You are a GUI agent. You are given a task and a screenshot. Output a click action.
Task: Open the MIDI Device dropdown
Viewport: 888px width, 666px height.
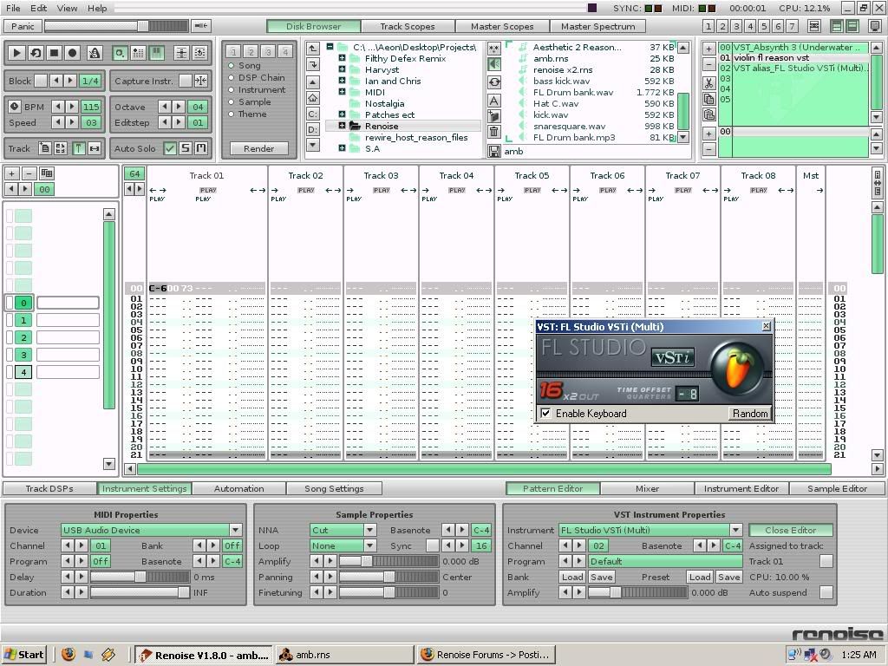236,530
